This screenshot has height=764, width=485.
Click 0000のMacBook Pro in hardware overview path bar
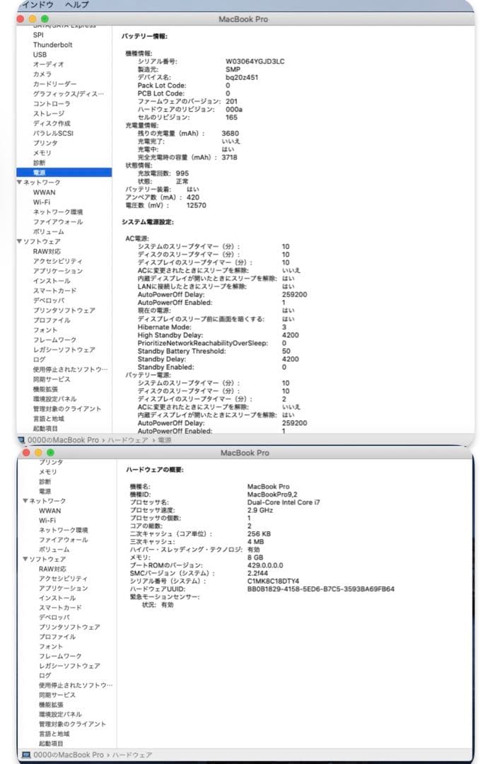[69, 755]
